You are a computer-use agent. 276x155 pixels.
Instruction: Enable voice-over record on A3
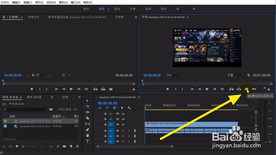tap(135, 141)
